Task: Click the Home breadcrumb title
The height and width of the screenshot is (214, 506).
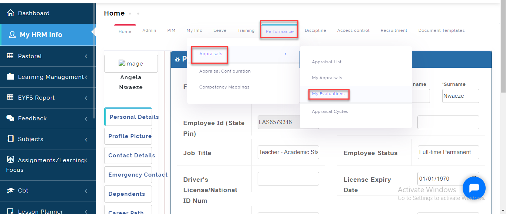Action: coord(114,13)
